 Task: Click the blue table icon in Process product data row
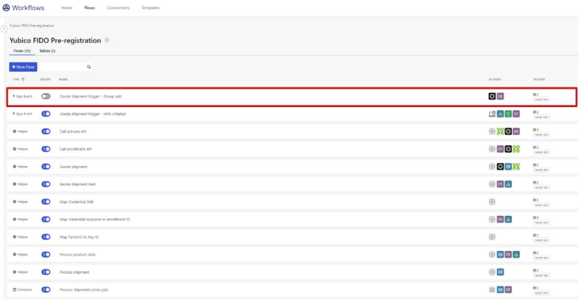coord(500,255)
